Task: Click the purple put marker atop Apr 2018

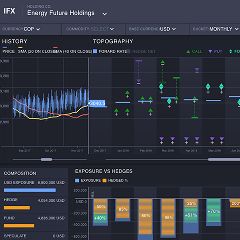Action: (x=197, y=70)
